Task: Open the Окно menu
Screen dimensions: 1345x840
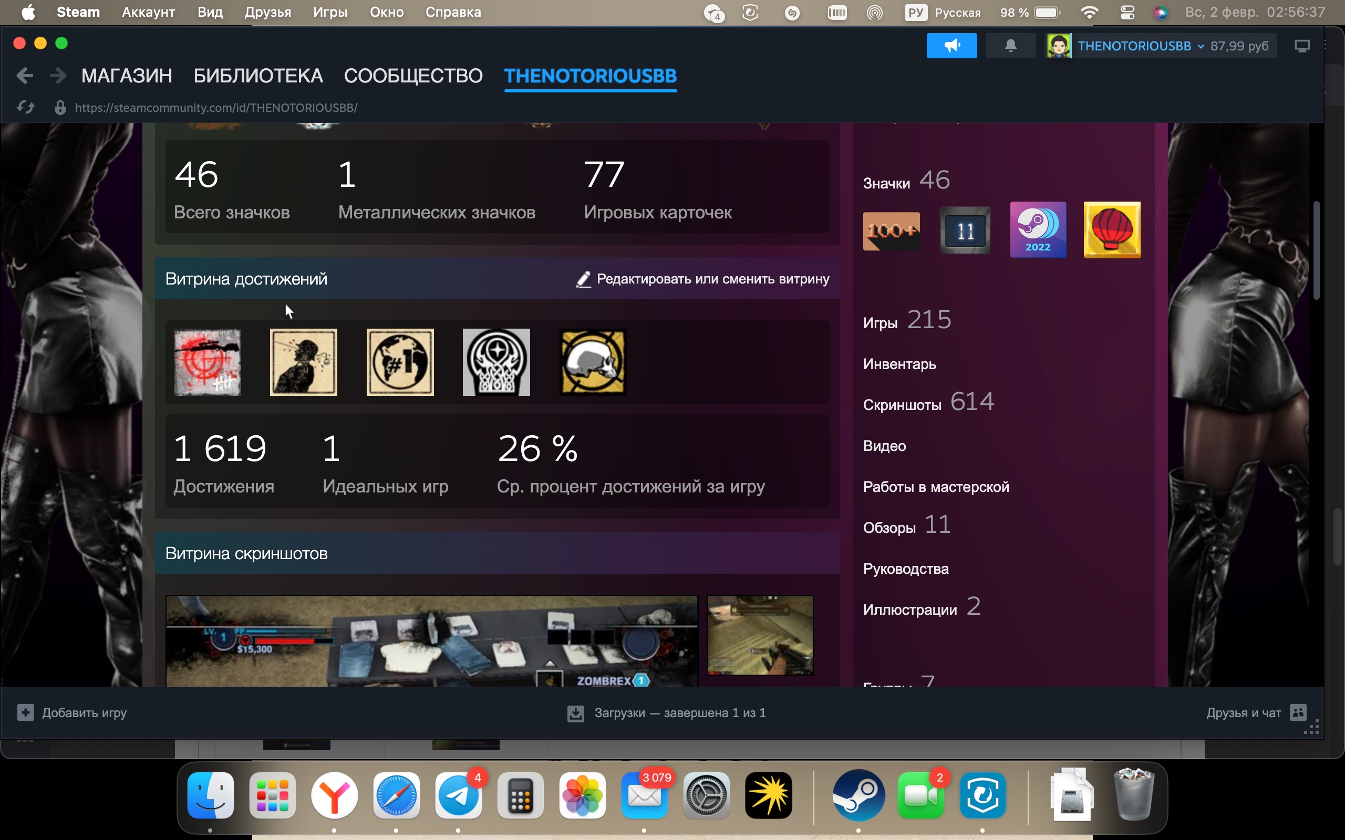Action: (x=387, y=12)
